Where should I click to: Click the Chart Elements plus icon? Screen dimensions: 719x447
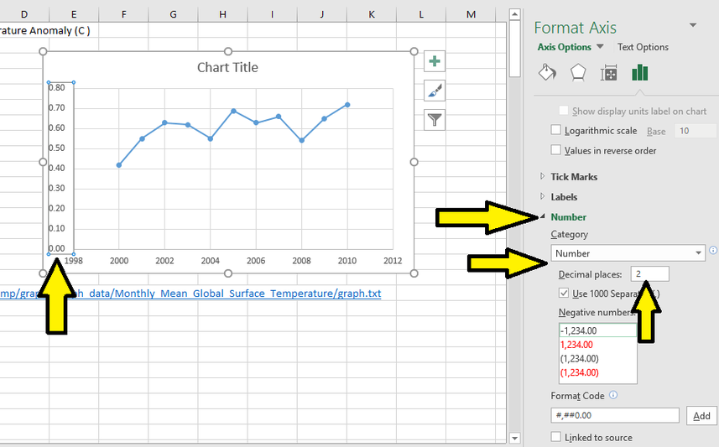click(x=434, y=61)
